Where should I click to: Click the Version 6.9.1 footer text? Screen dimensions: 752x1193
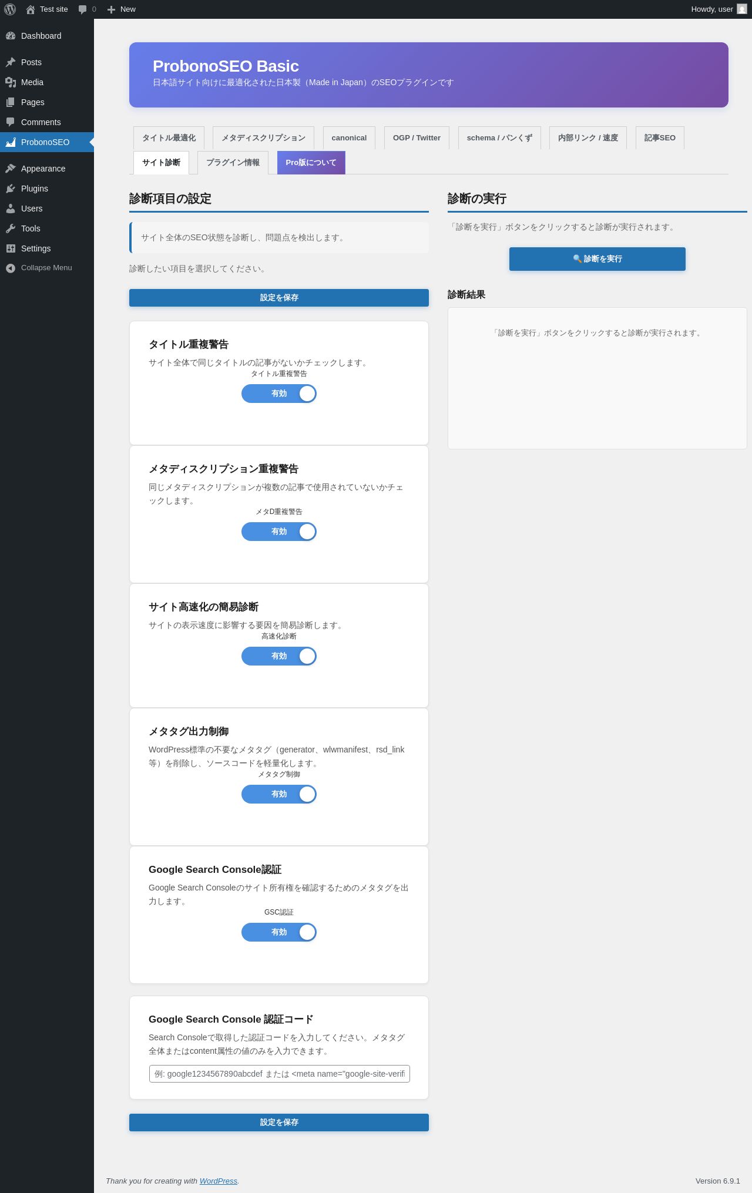click(x=718, y=1181)
